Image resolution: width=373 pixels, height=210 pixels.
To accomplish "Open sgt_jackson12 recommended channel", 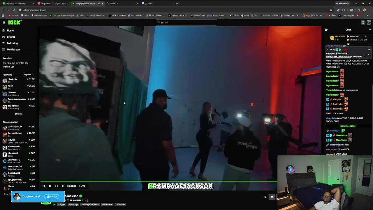I will [19, 181].
